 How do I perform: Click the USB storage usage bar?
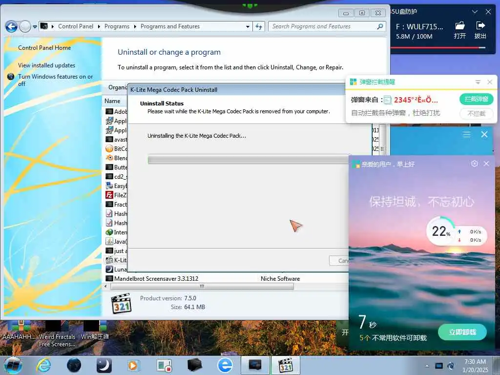(x=438, y=48)
